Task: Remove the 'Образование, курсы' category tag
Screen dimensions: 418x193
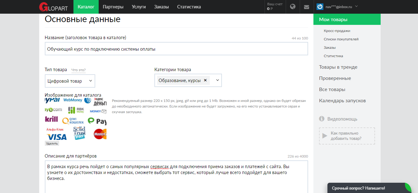Action: click(x=205, y=80)
